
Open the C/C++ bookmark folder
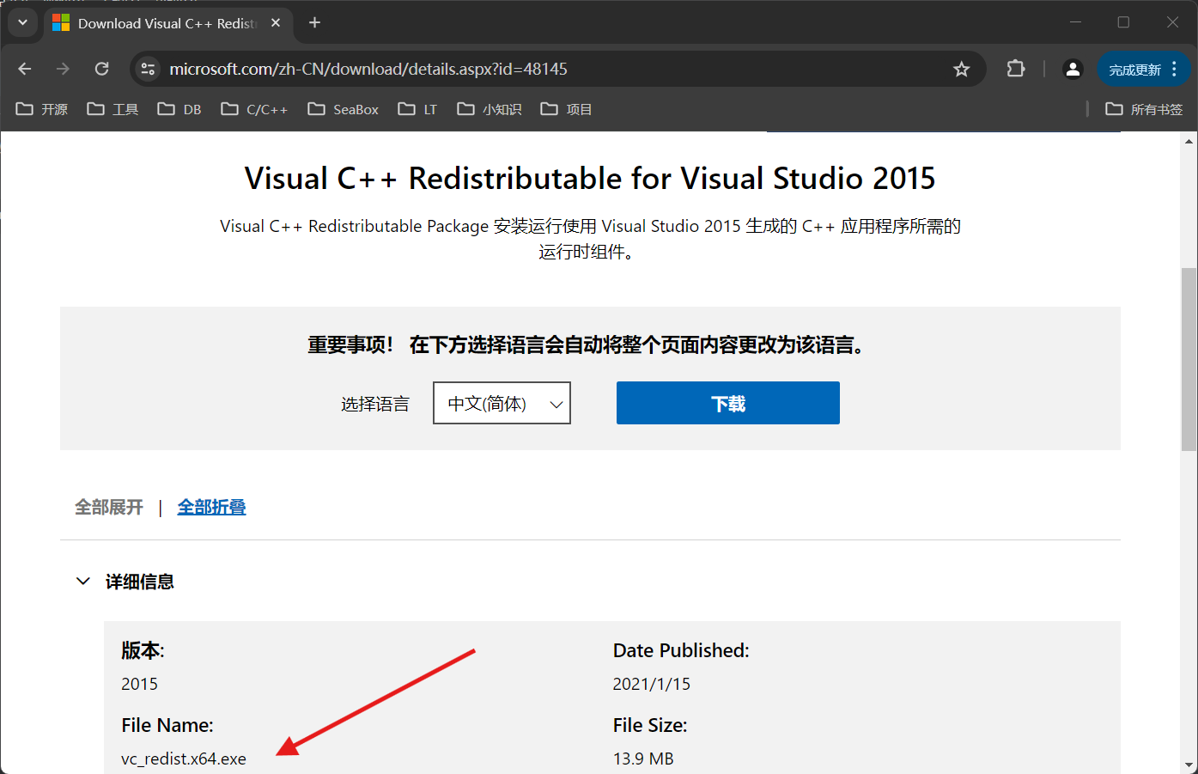click(254, 109)
